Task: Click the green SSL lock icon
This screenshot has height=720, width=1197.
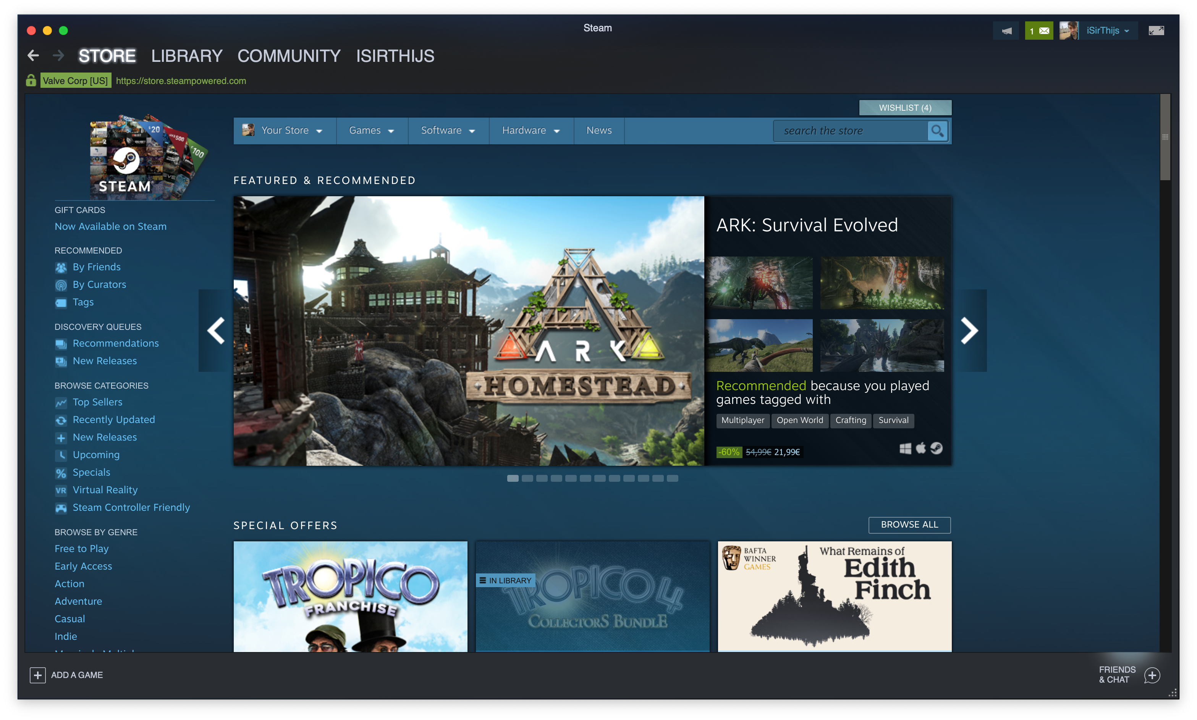Action: tap(31, 80)
